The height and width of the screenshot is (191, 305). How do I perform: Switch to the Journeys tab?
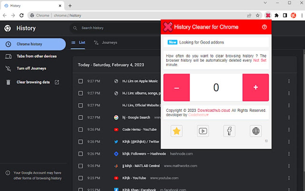pyautogui.click(x=105, y=43)
